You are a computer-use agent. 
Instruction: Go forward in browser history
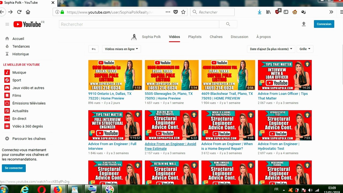click(x=10, y=12)
